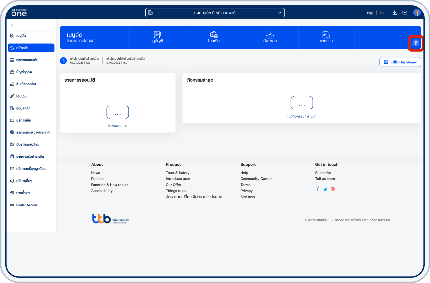
Task: Switch language to ไทย
Action: pos(383,13)
